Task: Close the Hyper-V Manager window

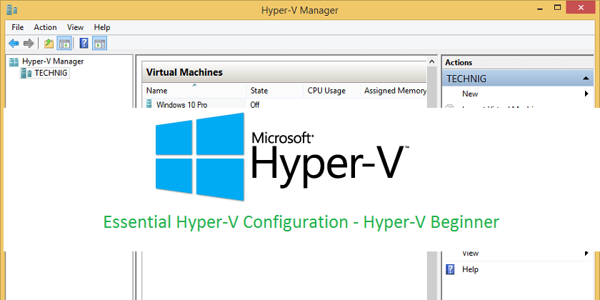Action: coord(582,8)
